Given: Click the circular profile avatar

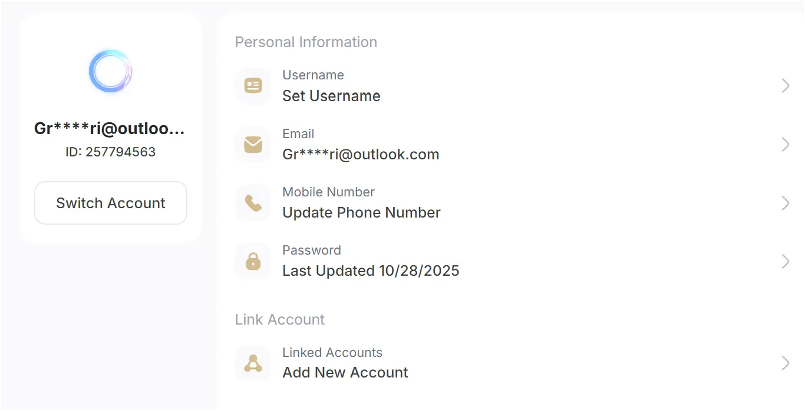Looking at the screenshot, I should tap(110, 71).
